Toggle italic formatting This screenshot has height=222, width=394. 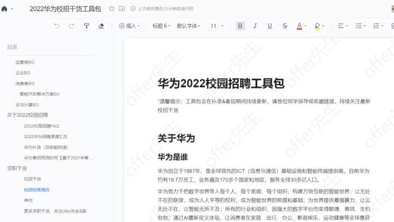(255, 26)
